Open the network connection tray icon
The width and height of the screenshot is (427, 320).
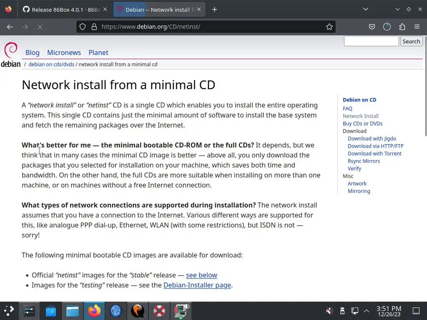[x=354, y=310]
